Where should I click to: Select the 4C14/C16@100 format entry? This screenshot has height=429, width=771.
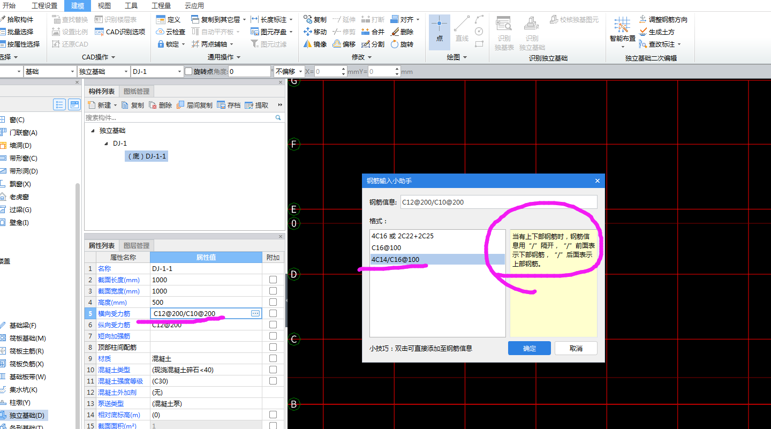[438, 260]
